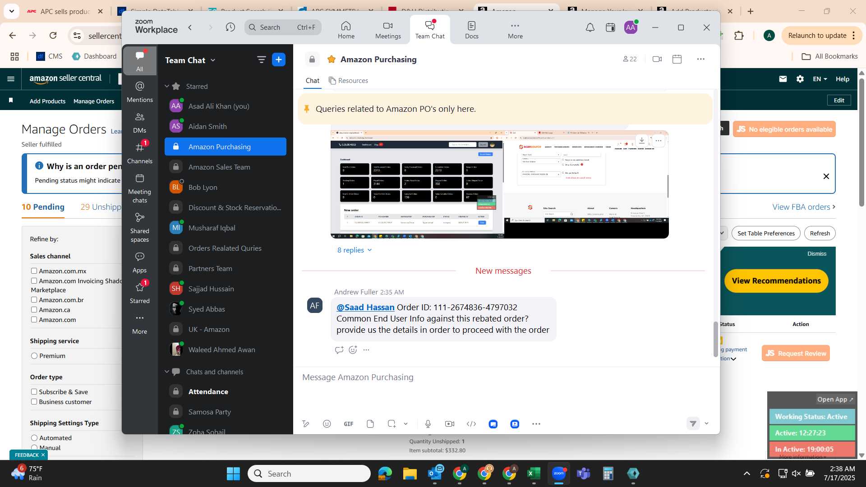The height and width of the screenshot is (487, 866).
Task: Switch to Resources tab in chat
Action: [348, 81]
